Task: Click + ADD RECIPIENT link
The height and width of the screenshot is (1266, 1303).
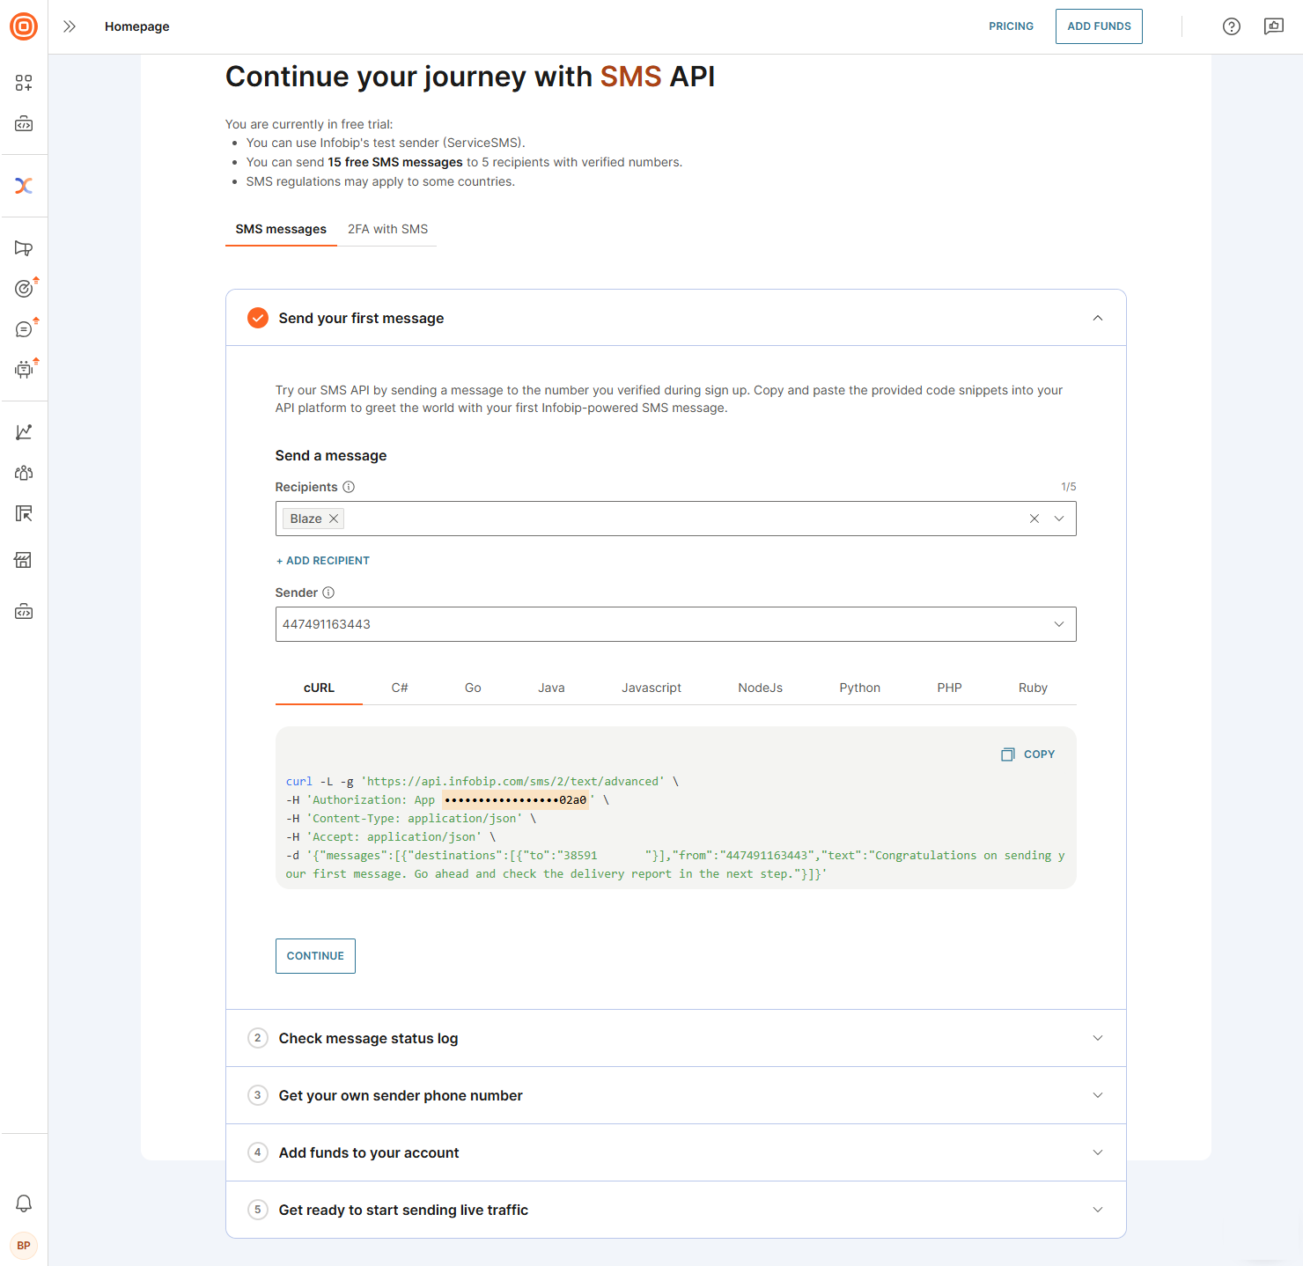Action: point(322,561)
